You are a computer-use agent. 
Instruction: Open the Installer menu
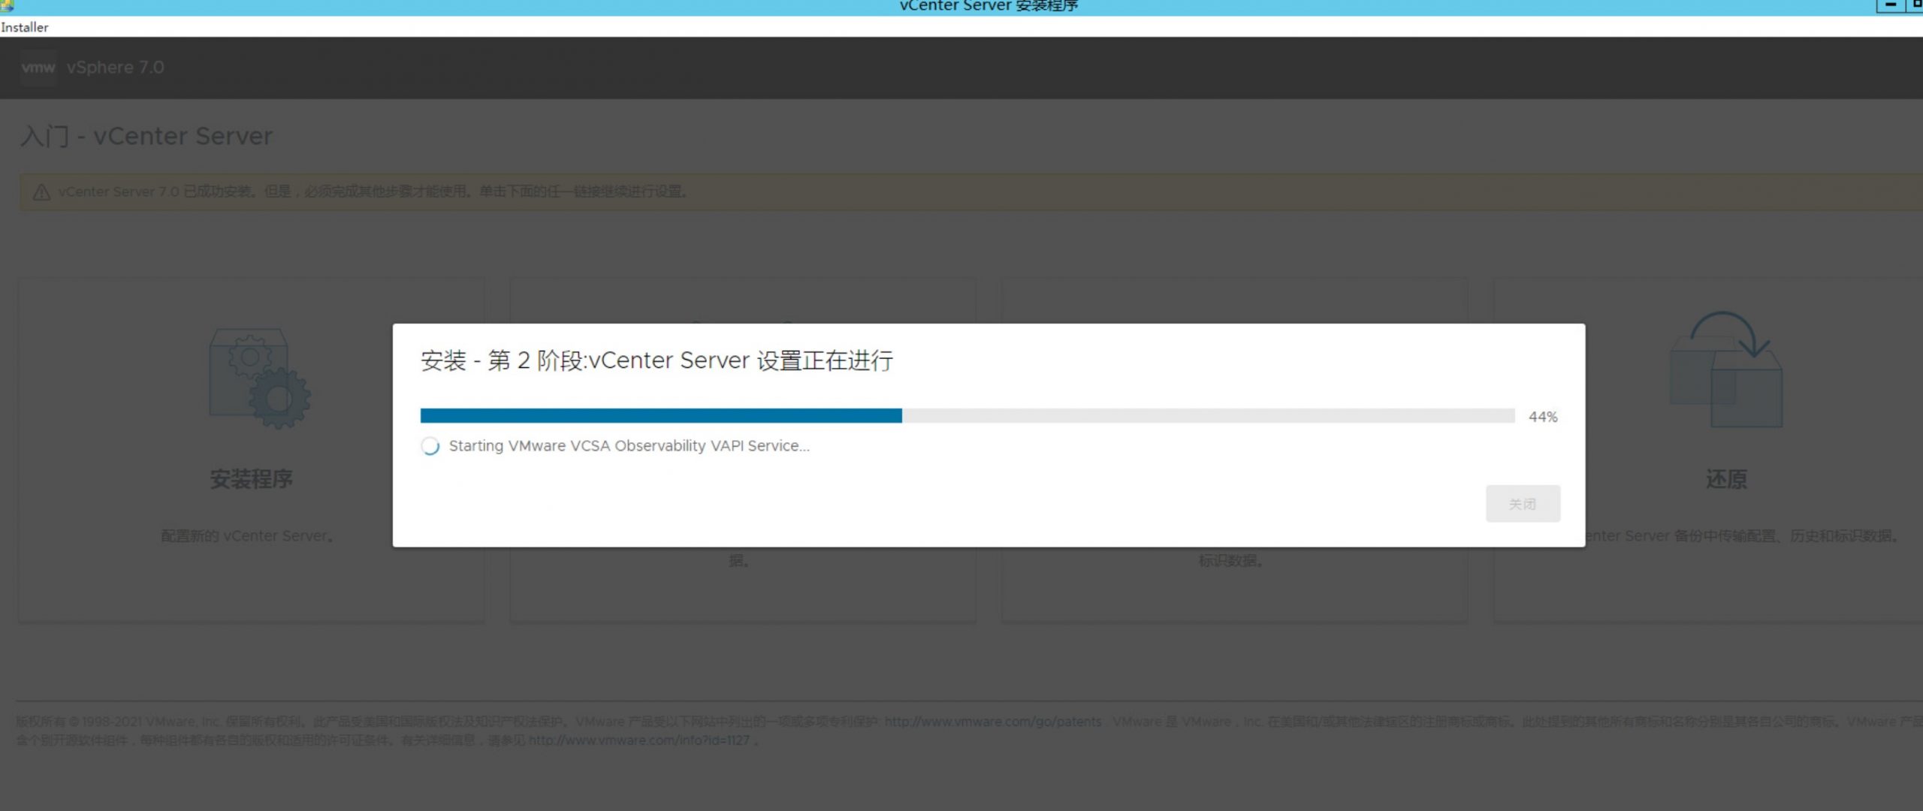click(25, 27)
